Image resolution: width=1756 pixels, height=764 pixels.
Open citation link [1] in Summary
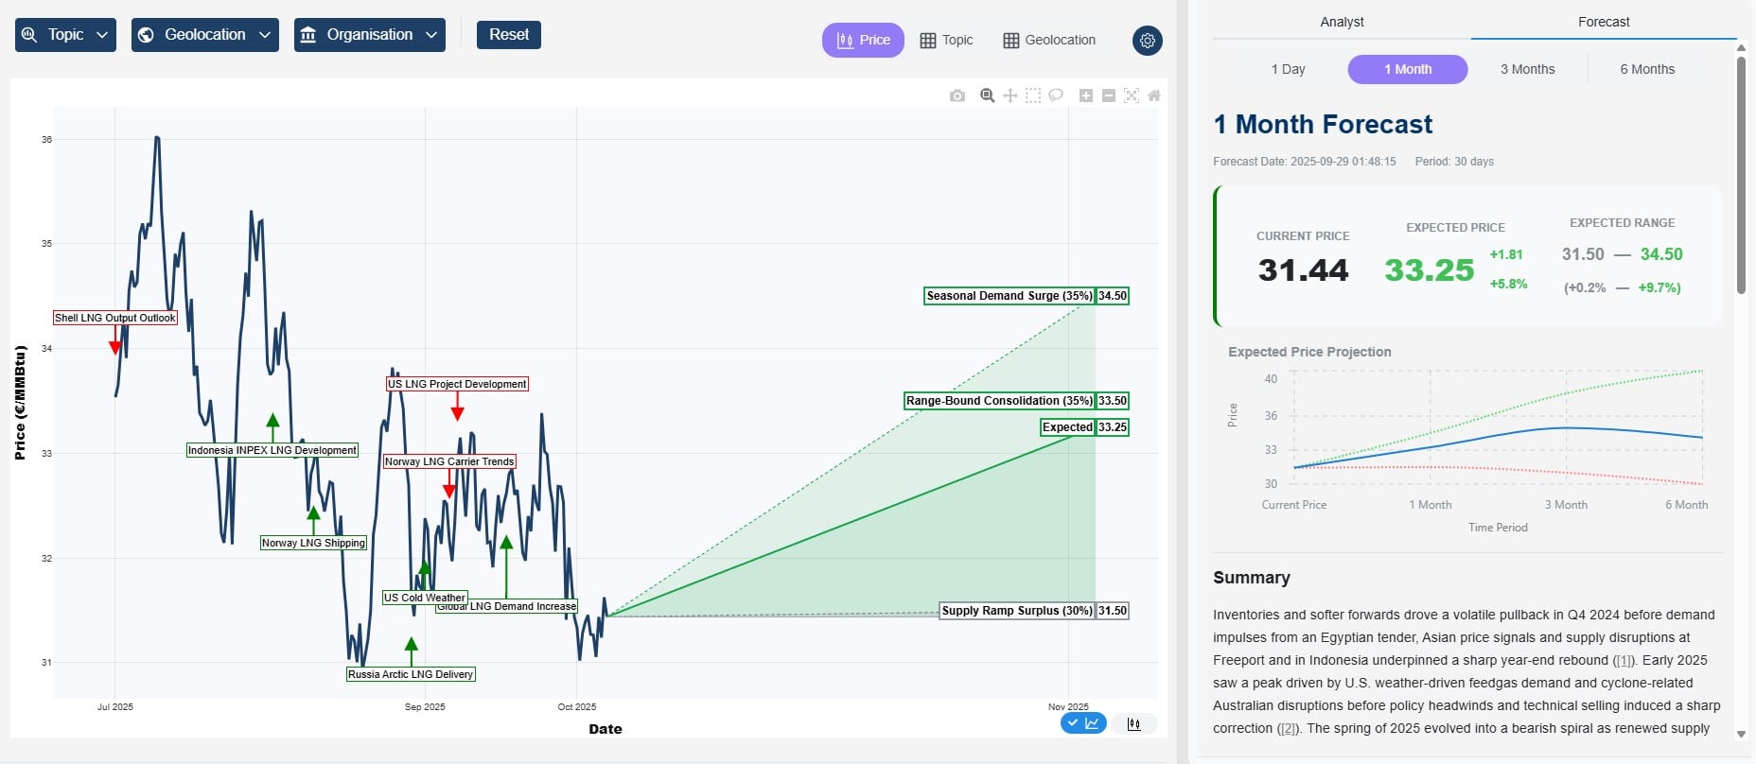coord(1624,661)
